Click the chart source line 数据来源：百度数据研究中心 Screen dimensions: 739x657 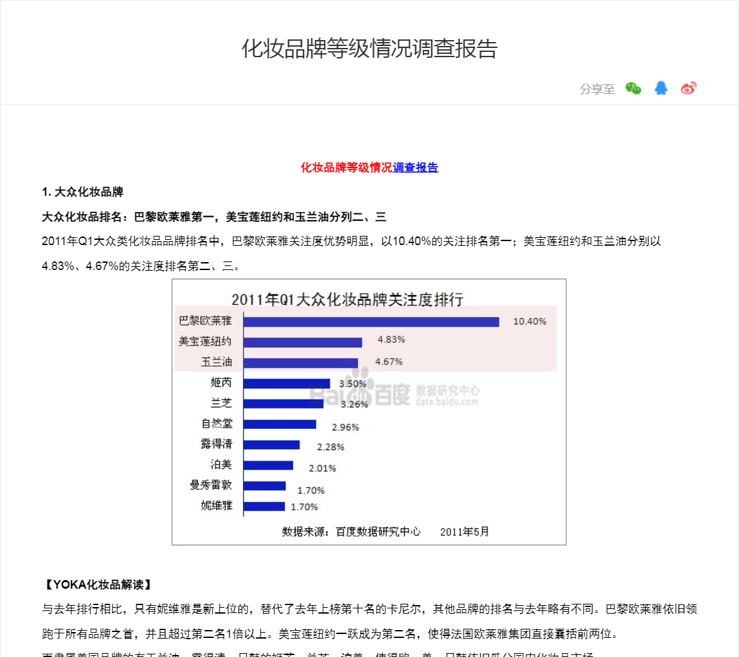click(351, 532)
